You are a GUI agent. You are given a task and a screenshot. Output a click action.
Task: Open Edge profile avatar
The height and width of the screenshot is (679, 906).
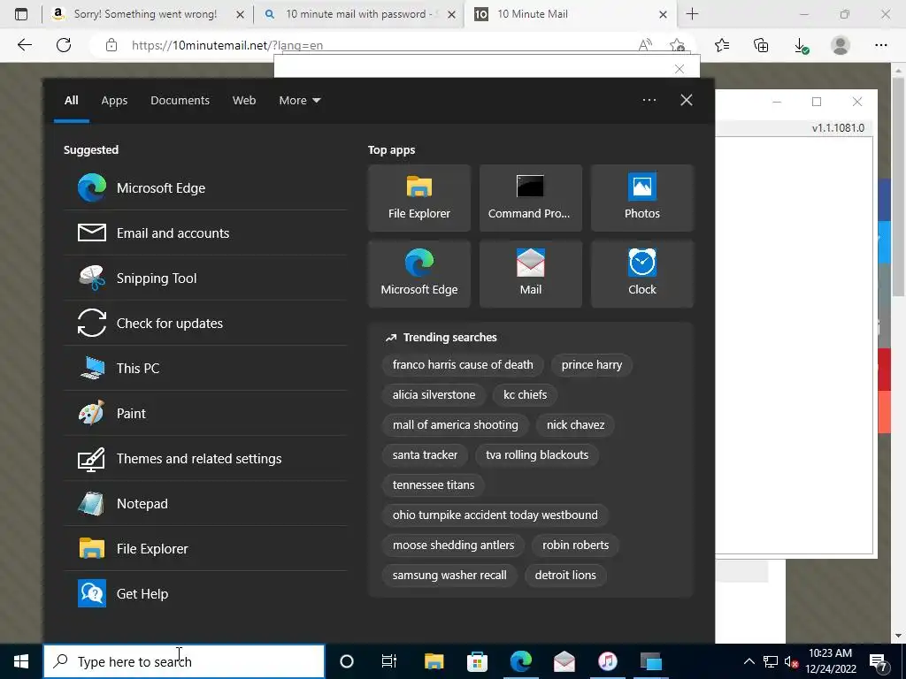(841, 45)
